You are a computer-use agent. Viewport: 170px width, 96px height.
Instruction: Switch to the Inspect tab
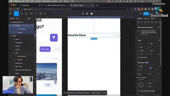tap(152, 18)
